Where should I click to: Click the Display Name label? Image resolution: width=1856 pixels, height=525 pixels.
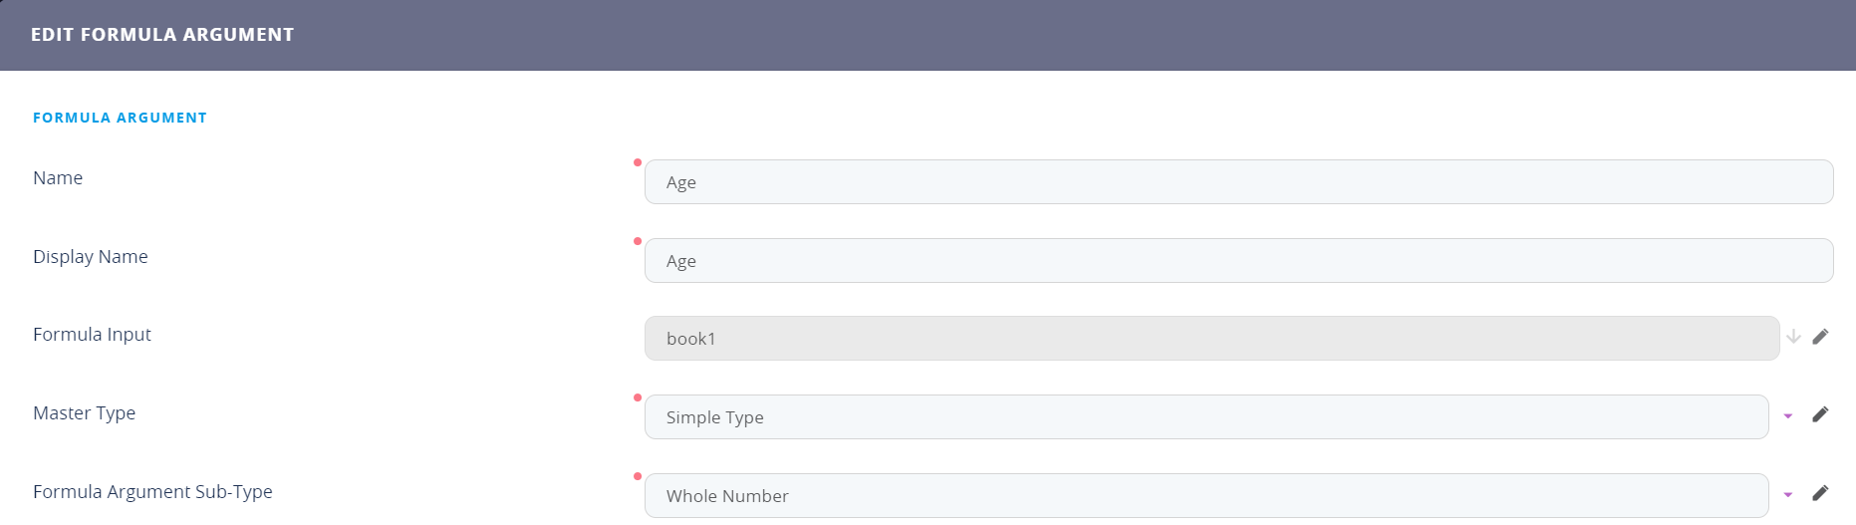91,257
